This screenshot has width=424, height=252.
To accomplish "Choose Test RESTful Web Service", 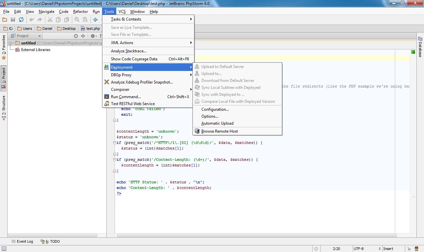I will (x=148, y=104).
